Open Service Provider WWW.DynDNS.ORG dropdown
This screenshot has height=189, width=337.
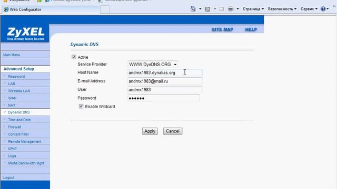[153, 64]
